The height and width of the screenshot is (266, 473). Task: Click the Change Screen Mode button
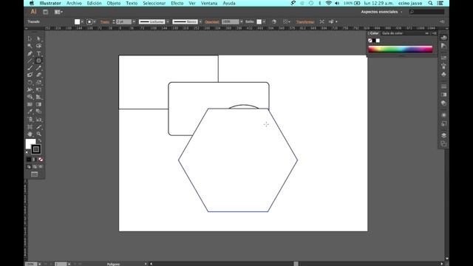pos(35,174)
